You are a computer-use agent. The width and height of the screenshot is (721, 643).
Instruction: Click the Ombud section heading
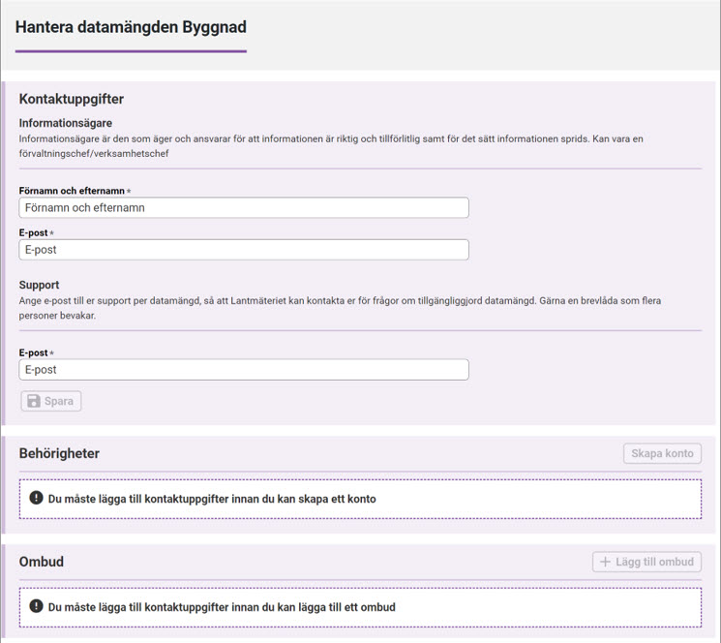pos(42,562)
